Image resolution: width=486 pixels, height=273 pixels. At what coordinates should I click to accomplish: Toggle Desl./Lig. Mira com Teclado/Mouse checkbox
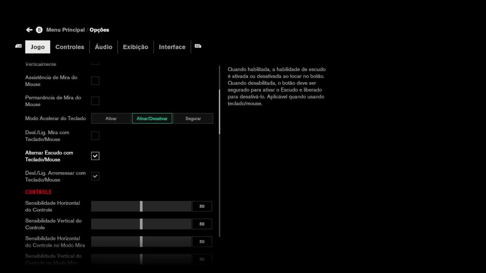(x=95, y=136)
